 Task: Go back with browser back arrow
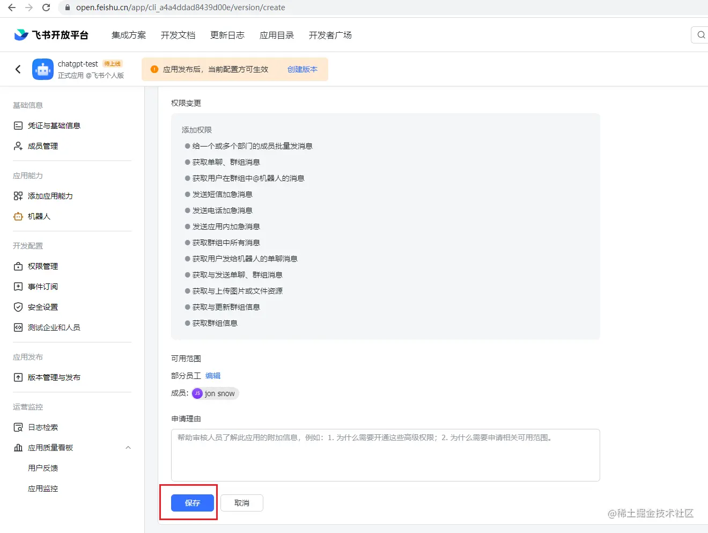[x=12, y=8]
